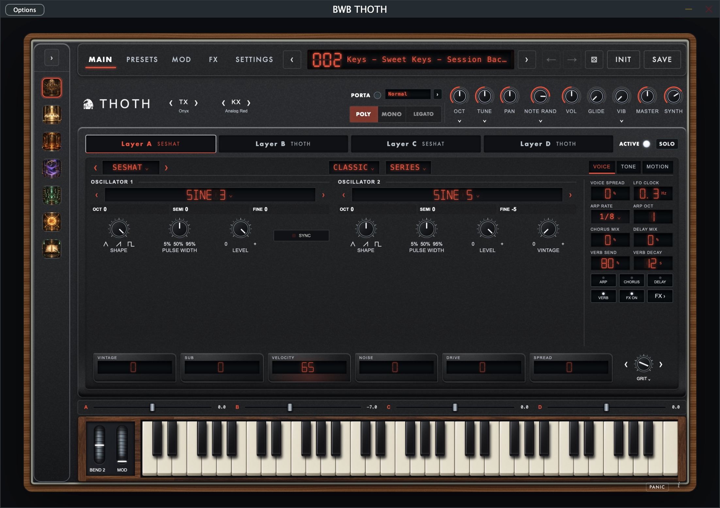Image resolution: width=720 pixels, height=508 pixels.
Task: Toggle the layer ACTIVE switch
Action: tap(646, 144)
